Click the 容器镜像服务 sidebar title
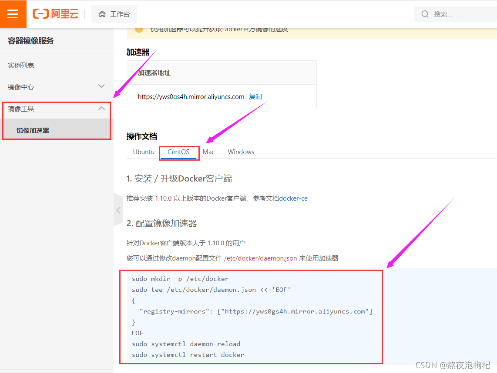The width and height of the screenshot is (497, 373). click(x=31, y=41)
